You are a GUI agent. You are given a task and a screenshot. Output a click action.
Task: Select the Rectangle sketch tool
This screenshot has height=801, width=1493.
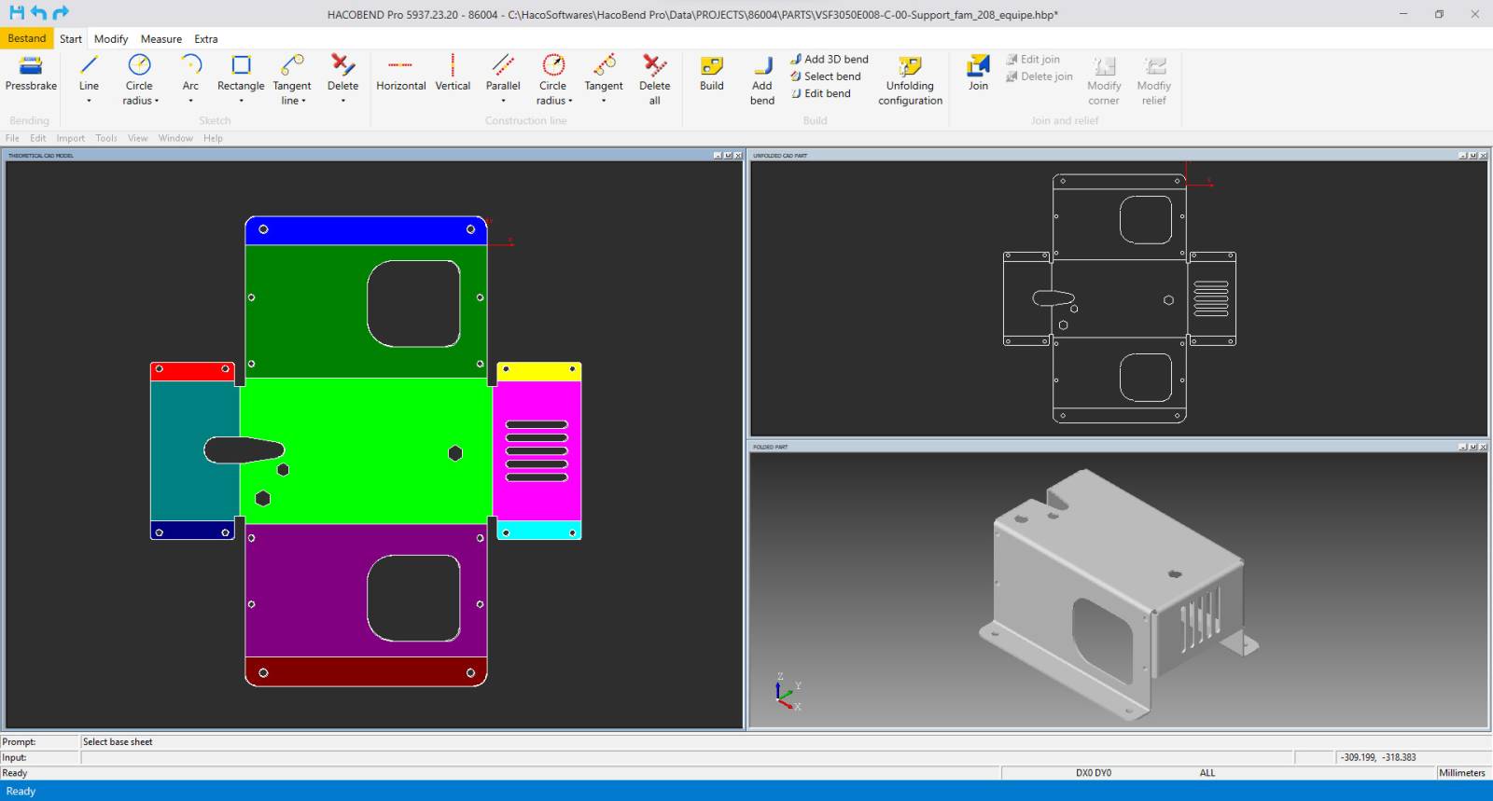241,65
